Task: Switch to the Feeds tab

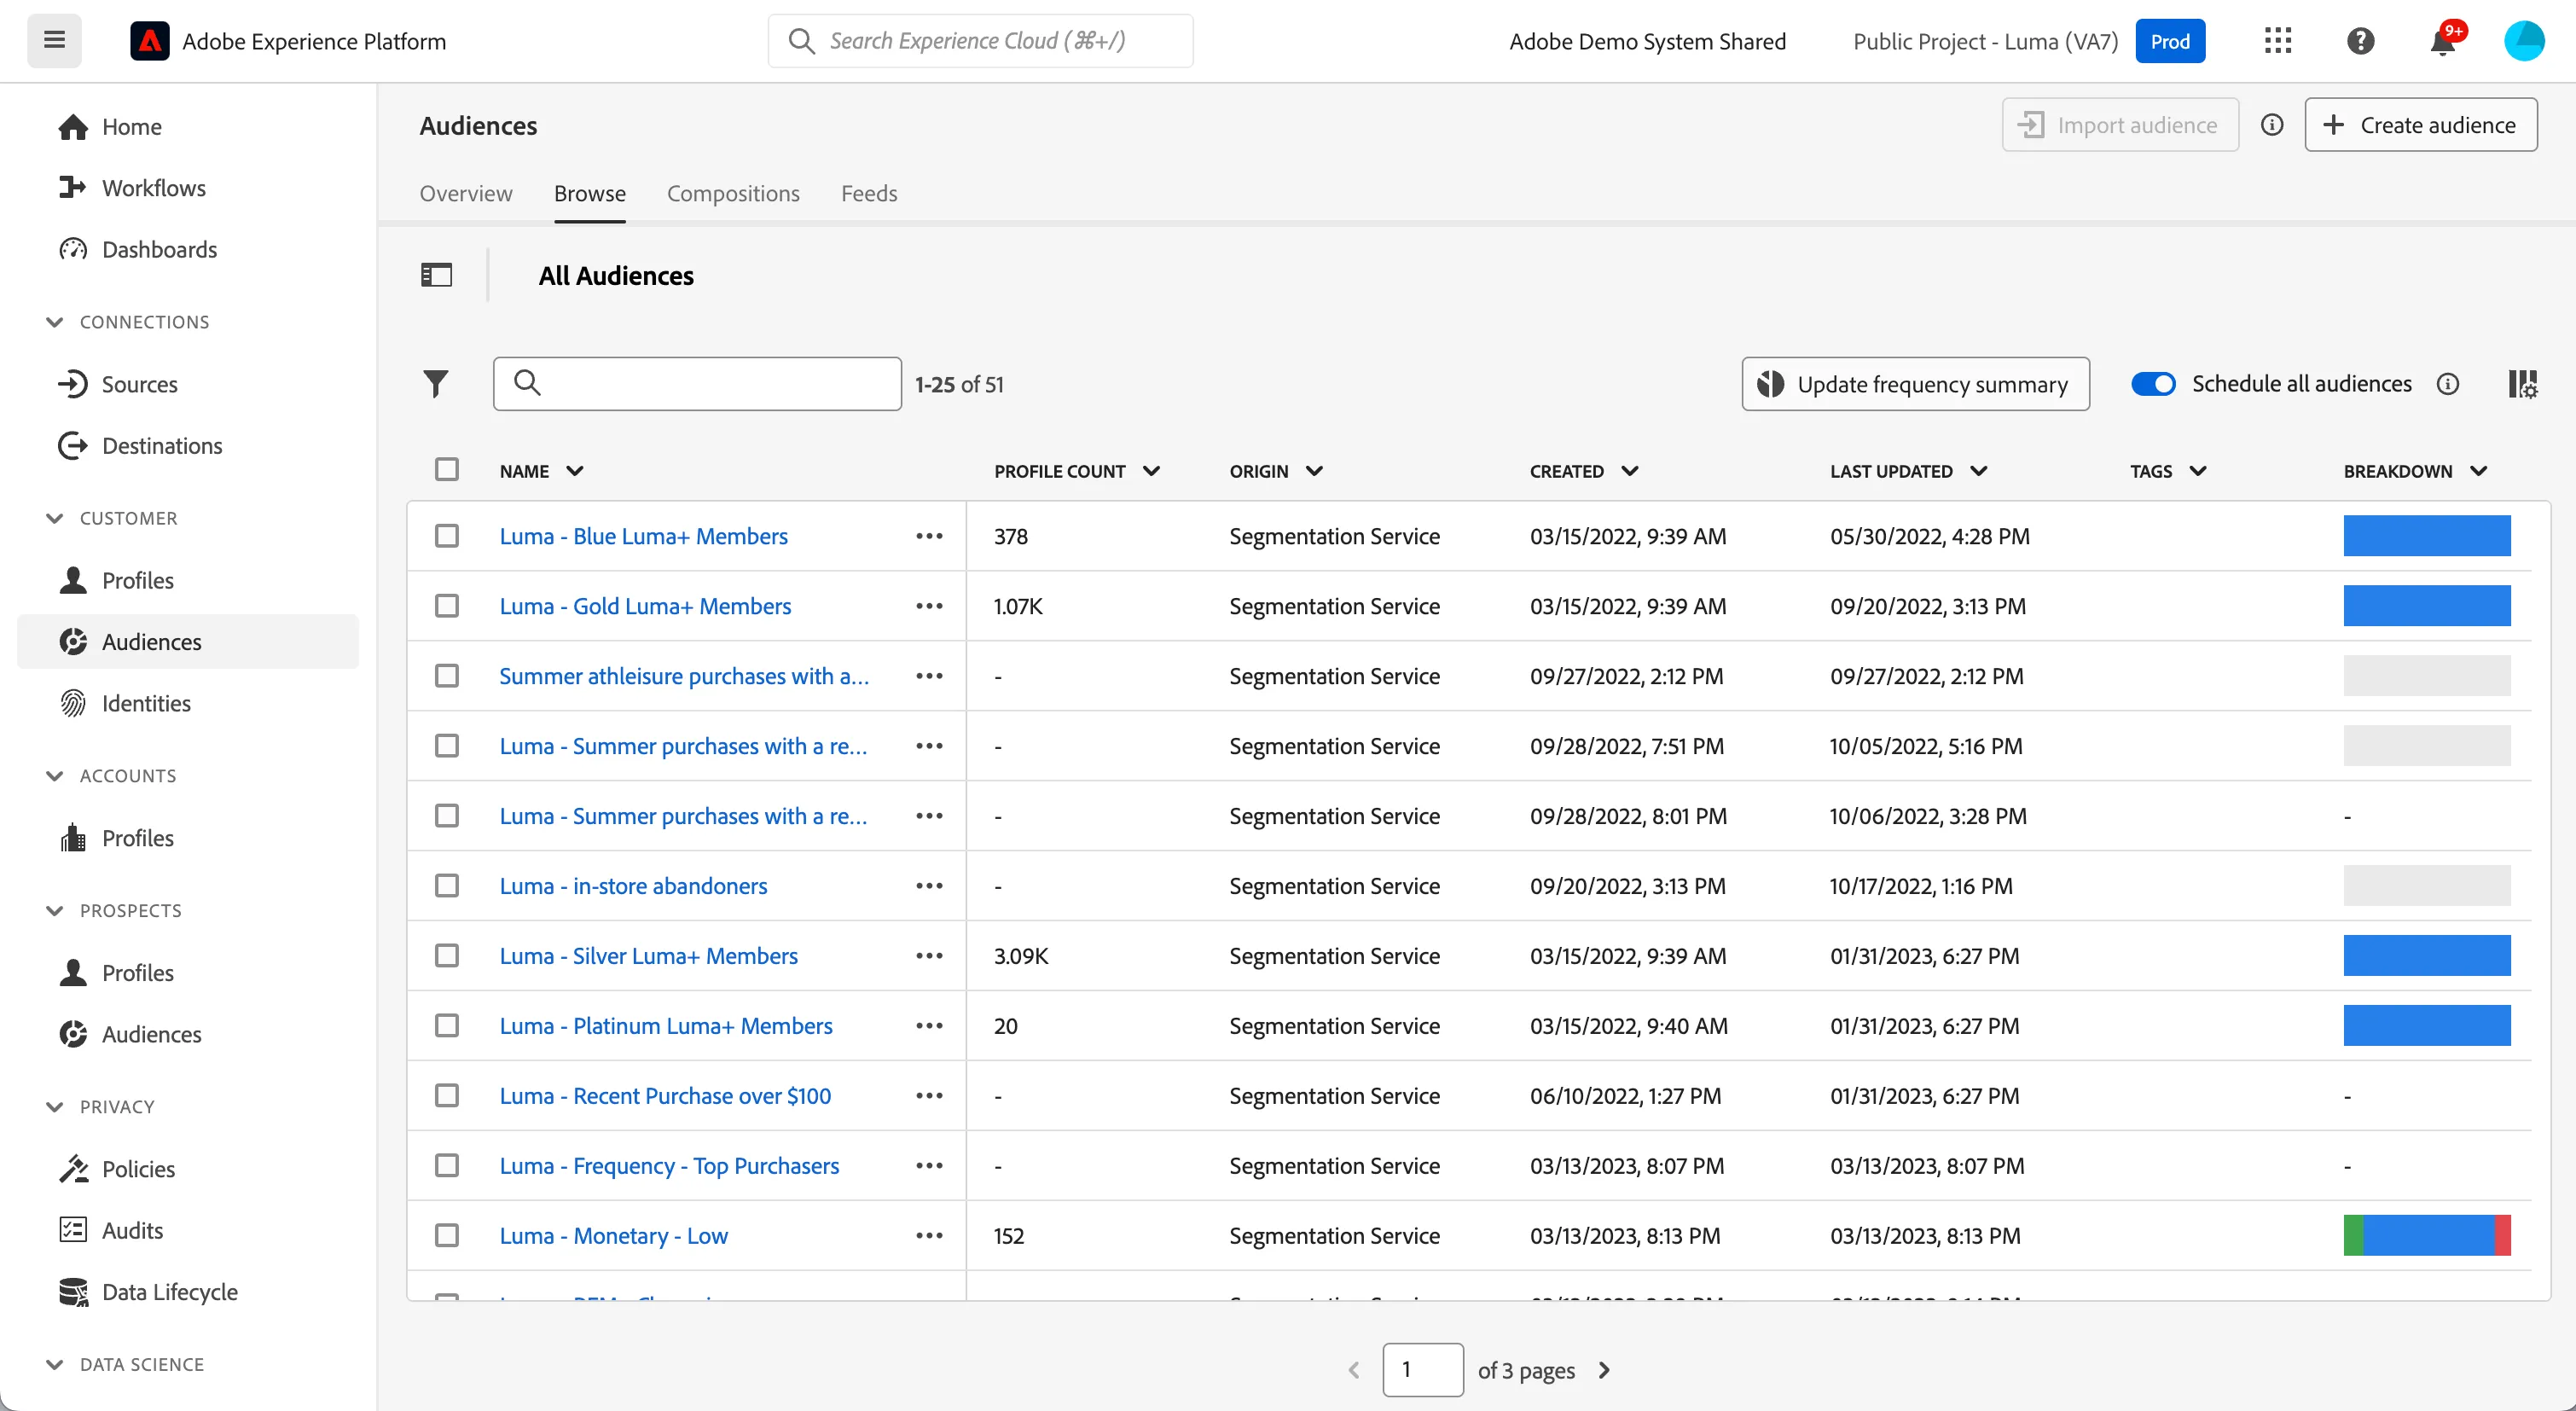Action: click(869, 193)
